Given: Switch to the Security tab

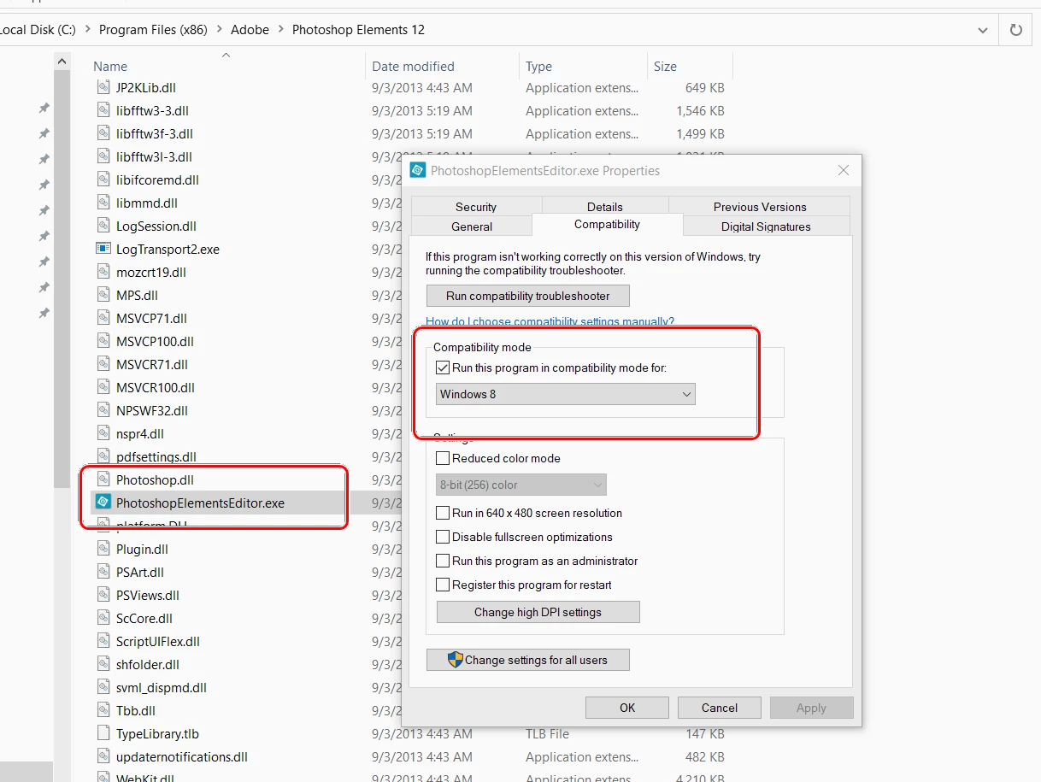Looking at the screenshot, I should [476, 207].
